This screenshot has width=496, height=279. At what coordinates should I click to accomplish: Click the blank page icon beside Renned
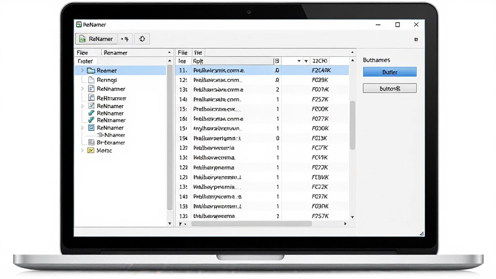coord(91,80)
